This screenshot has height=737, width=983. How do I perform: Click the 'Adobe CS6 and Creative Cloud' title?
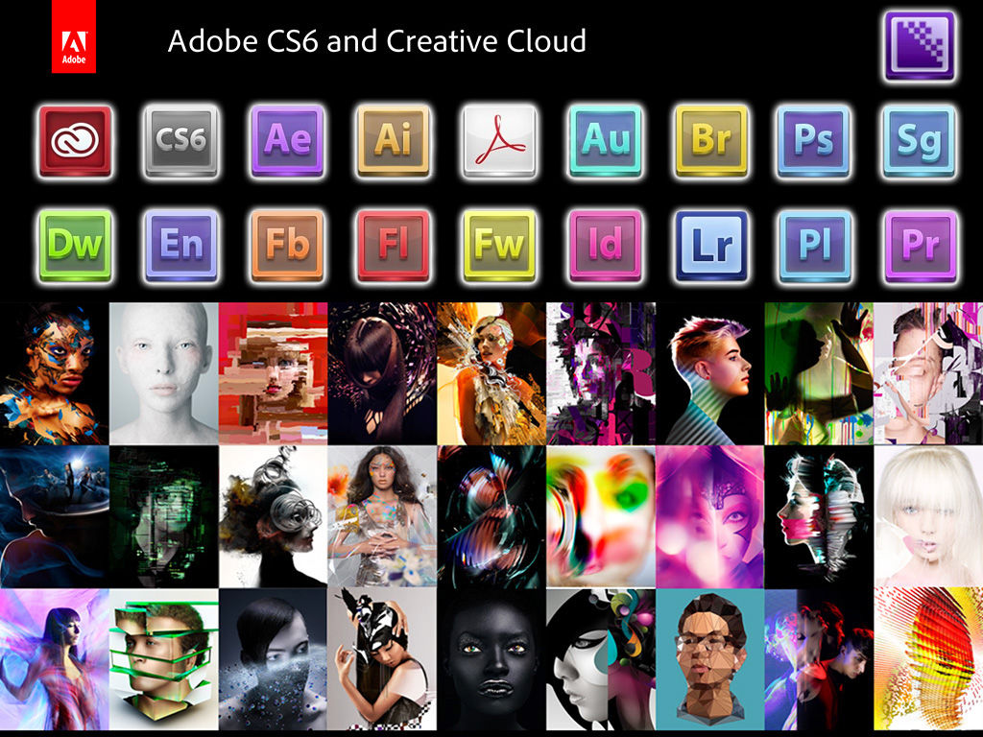point(376,41)
